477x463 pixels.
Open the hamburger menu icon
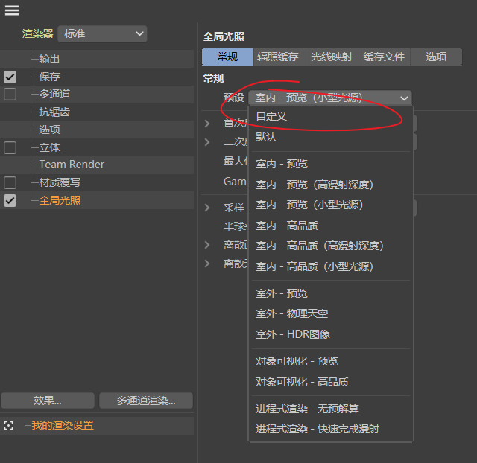(x=12, y=10)
